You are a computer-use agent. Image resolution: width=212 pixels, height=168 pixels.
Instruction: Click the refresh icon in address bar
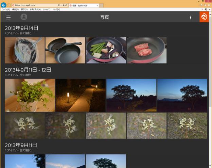pyautogui.click(x=67, y=5)
